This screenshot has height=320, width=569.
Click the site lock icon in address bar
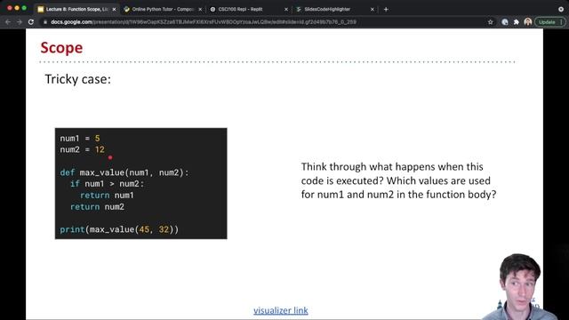45,22
